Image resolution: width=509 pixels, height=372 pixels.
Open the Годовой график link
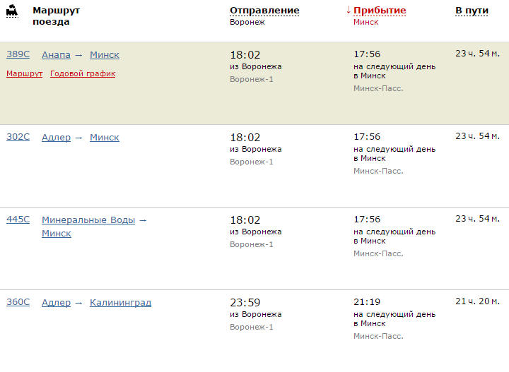coord(83,73)
